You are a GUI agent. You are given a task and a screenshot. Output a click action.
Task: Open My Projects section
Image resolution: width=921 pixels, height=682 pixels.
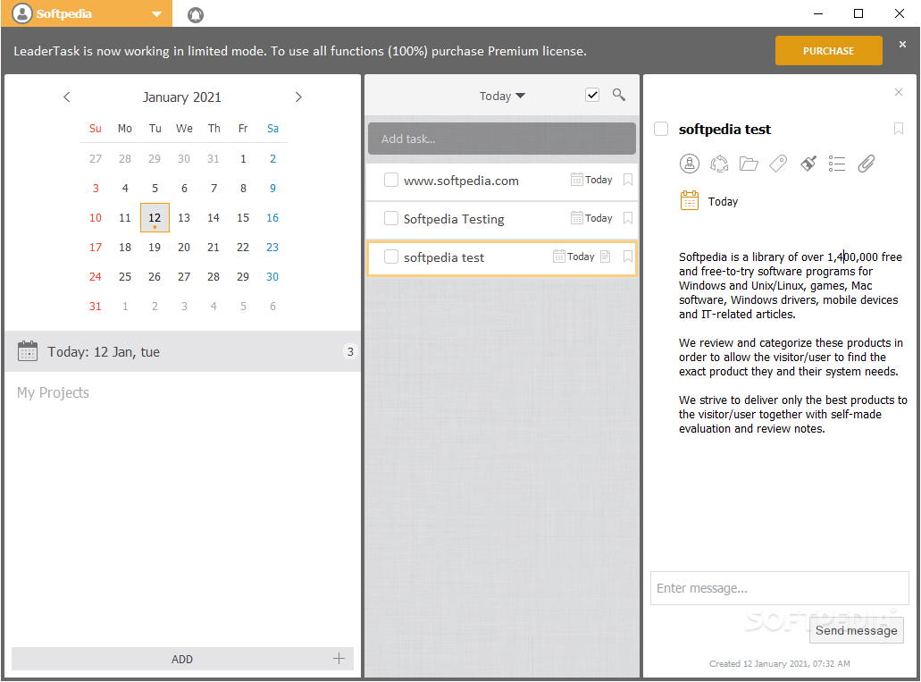point(53,392)
